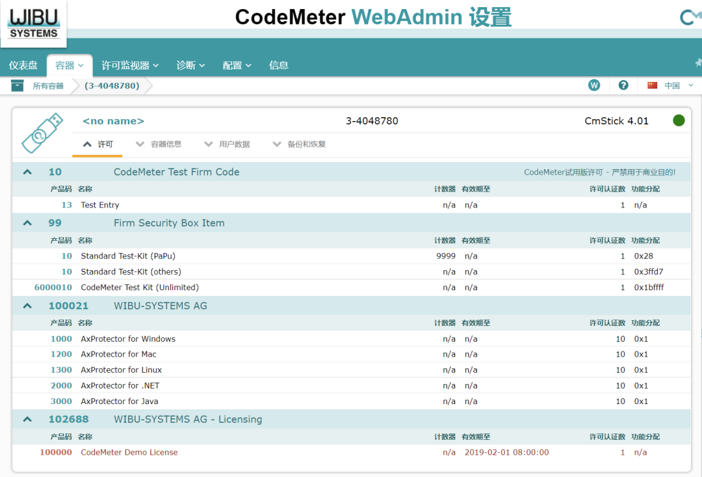Collapse the Firm Security Box Item section
The width and height of the screenshot is (702, 477).
tap(26, 223)
